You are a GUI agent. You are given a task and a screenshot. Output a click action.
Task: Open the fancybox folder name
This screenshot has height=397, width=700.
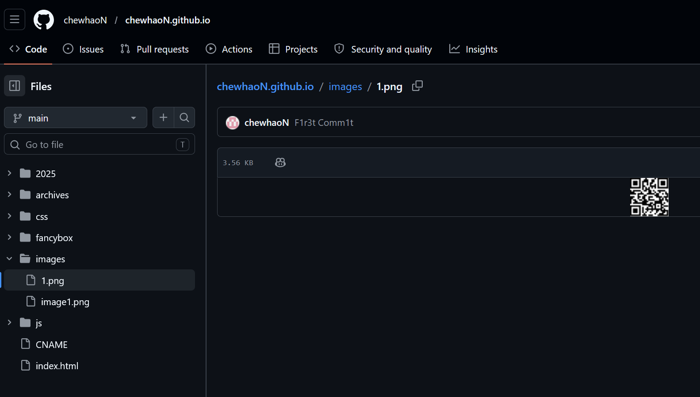click(x=54, y=238)
